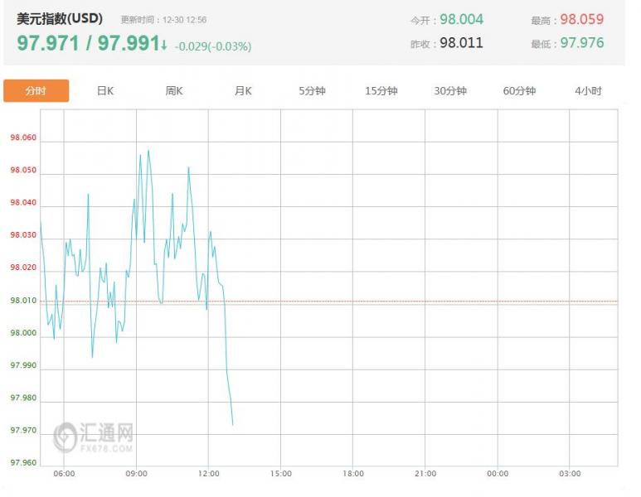The width and height of the screenshot is (641, 497).
Task: View the 60分钟 interval chart
Action: (x=519, y=91)
